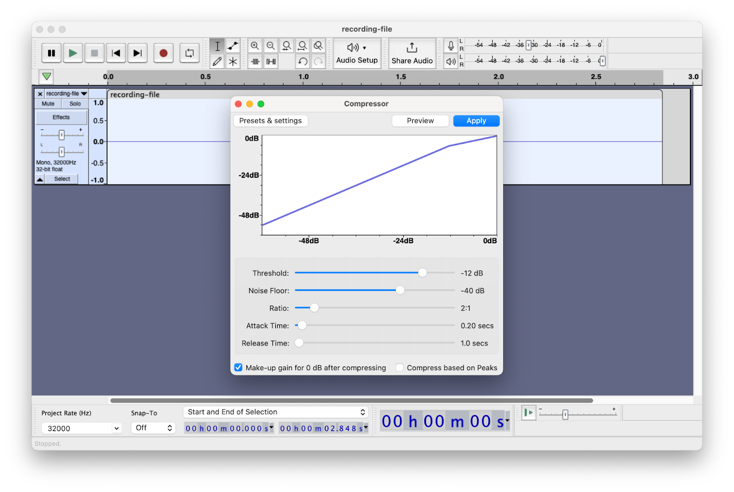This screenshot has width=734, height=492.
Task: Apply the Compressor effect
Action: pyautogui.click(x=476, y=121)
